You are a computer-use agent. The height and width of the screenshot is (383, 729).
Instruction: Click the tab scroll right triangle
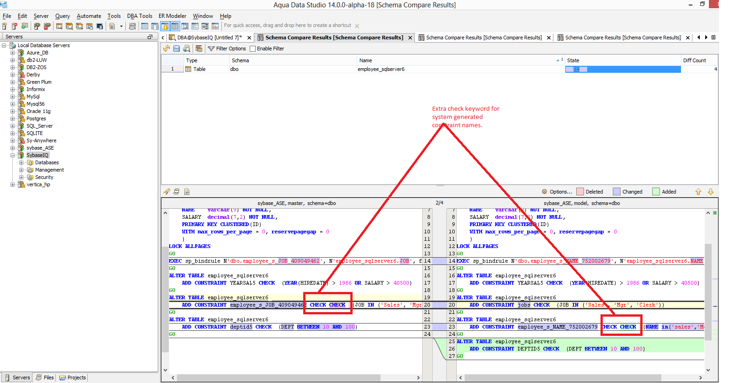[706, 38]
